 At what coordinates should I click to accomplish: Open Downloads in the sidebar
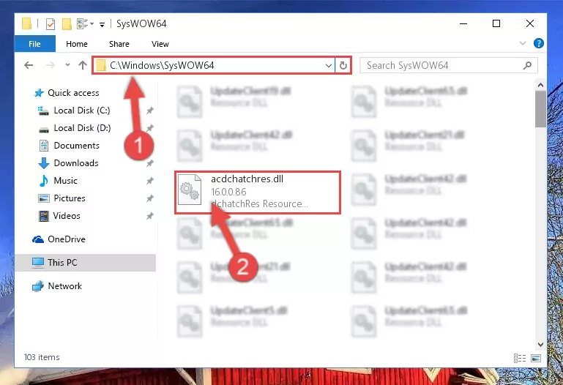pyautogui.click(x=76, y=163)
